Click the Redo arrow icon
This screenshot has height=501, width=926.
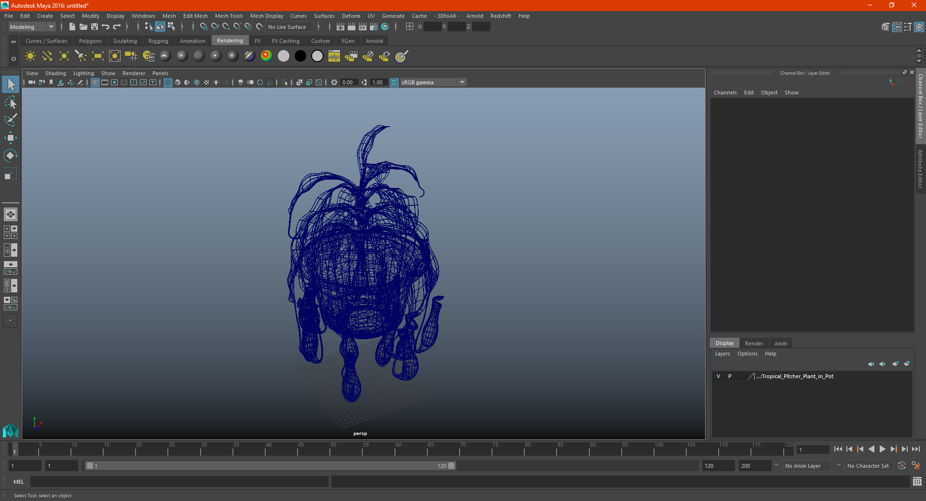pos(117,26)
